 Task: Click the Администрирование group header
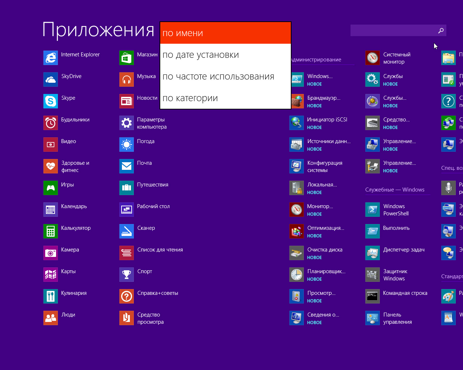[316, 60]
